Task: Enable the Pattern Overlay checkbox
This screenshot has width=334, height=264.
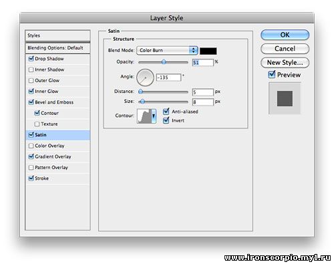Action: 31,168
